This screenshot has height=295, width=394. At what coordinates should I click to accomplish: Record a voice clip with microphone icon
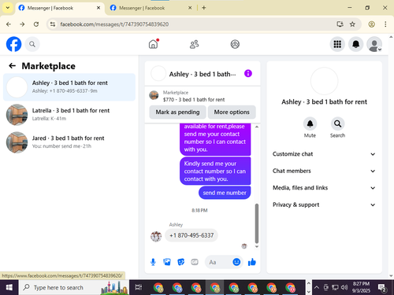click(153, 262)
